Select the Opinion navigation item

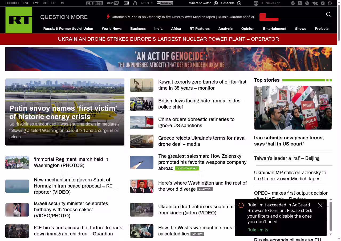248,29
